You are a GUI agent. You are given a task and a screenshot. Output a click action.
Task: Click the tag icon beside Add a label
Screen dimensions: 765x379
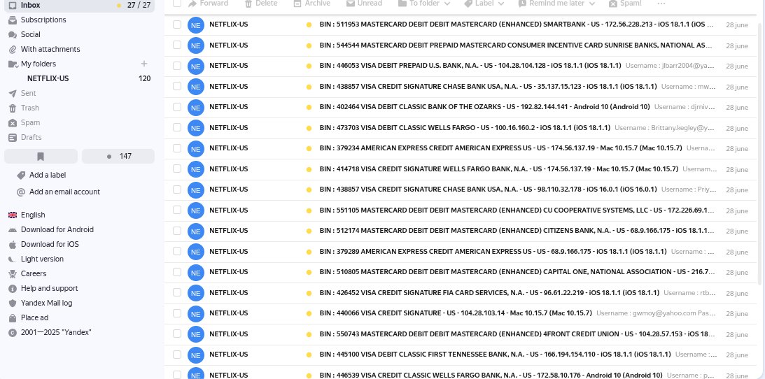(21, 175)
